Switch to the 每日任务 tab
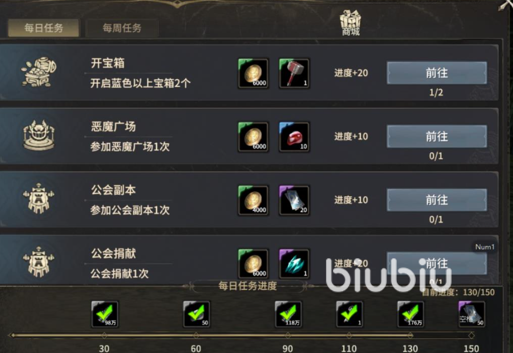Viewport: 513px width, 353px height. coord(43,28)
